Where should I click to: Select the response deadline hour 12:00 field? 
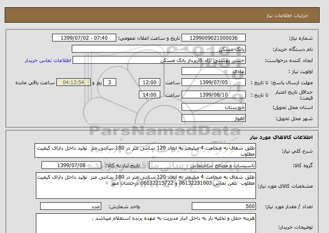point(150,83)
